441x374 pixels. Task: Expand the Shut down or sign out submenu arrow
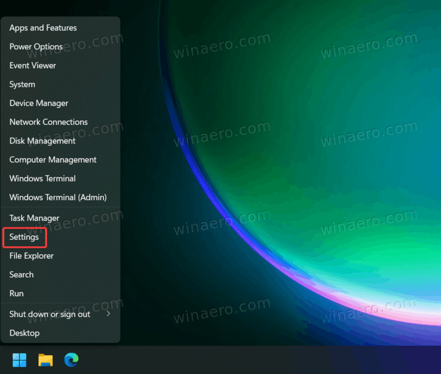click(x=108, y=313)
